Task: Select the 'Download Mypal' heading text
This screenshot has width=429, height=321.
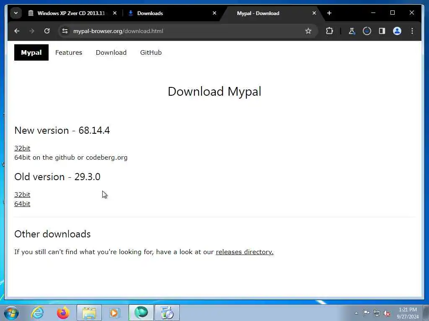Action: tap(214, 92)
